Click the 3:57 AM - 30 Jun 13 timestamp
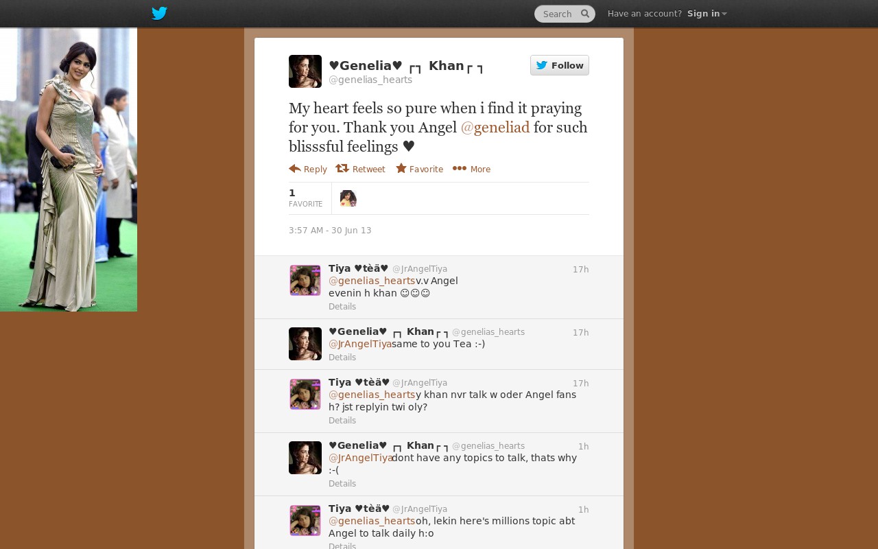This screenshot has height=549, width=878. pos(330,231)
